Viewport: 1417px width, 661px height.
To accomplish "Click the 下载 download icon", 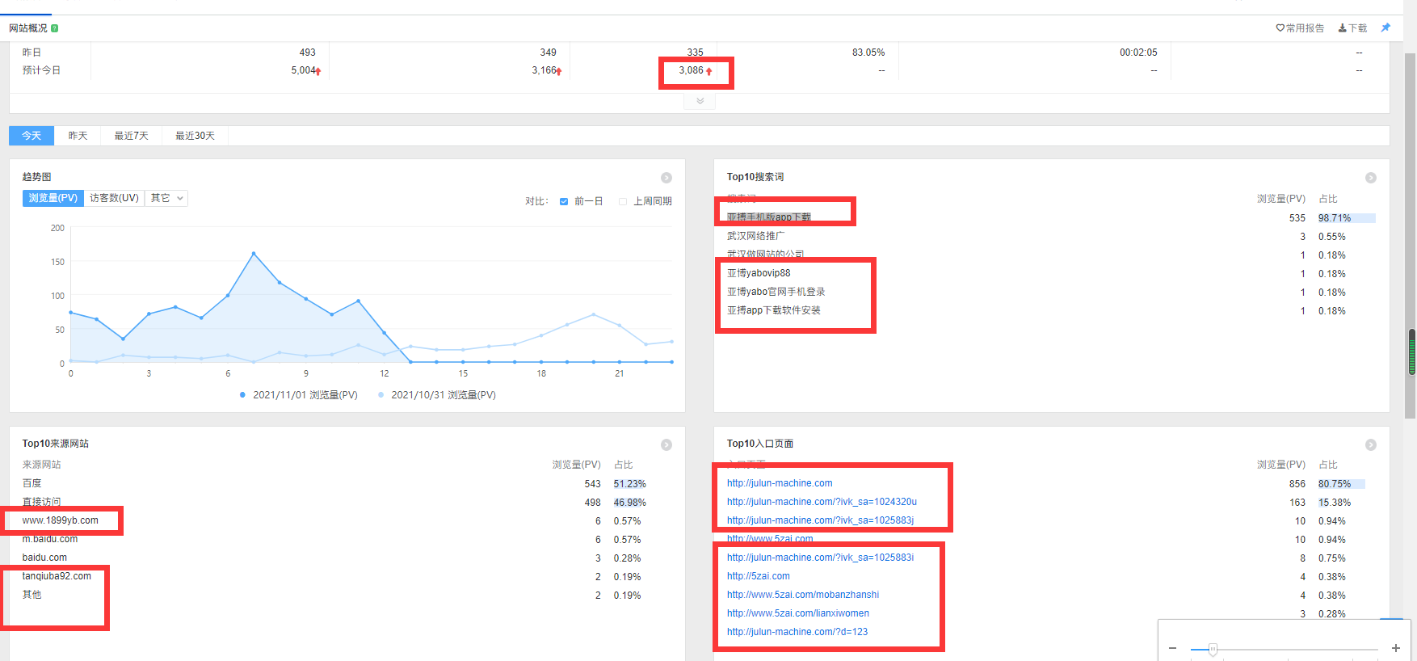I will [x=1343, y=28].
